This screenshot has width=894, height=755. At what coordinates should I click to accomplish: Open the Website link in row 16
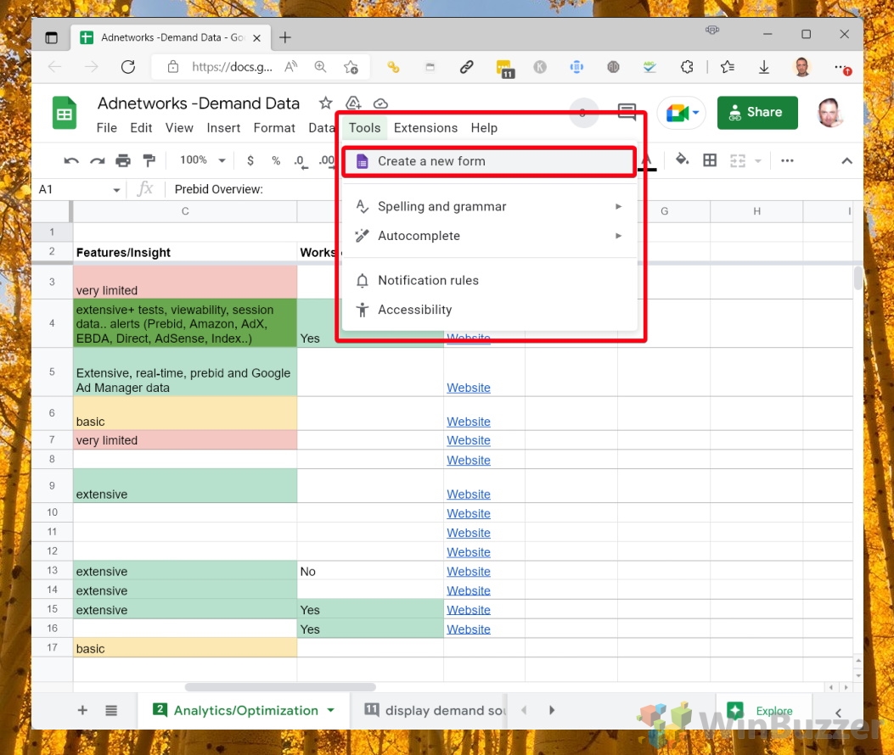(x=468, y=629)
